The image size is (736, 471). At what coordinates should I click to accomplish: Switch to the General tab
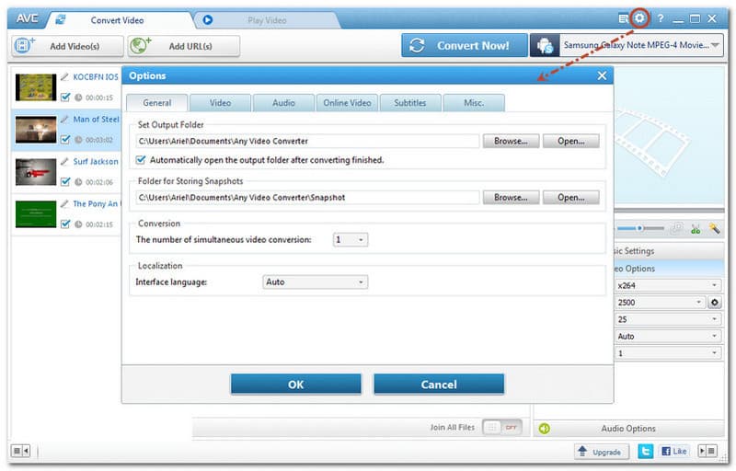tap(156, 103)
